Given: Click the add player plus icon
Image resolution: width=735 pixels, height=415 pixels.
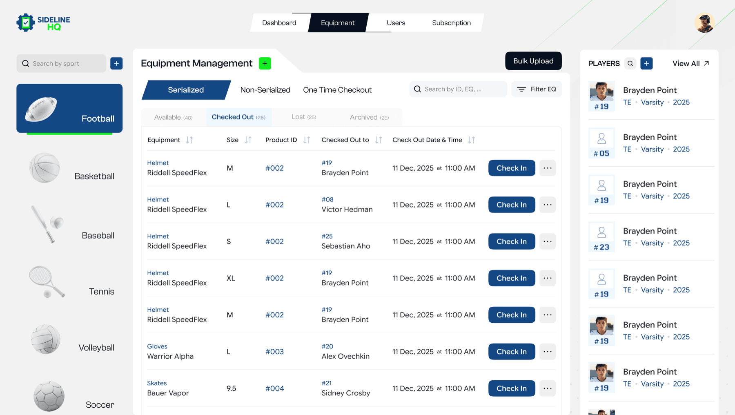Looking at the screenshot, I should pos(646,63).
